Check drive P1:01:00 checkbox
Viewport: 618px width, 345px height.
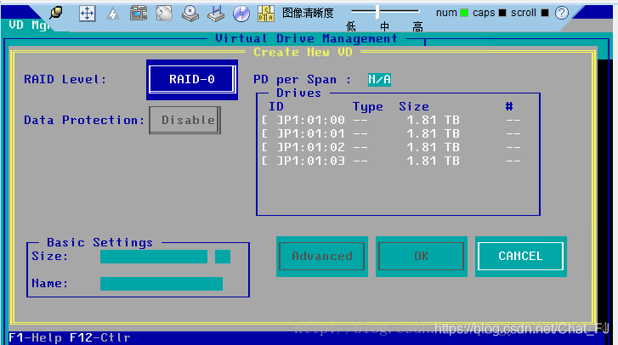(272, 120)
